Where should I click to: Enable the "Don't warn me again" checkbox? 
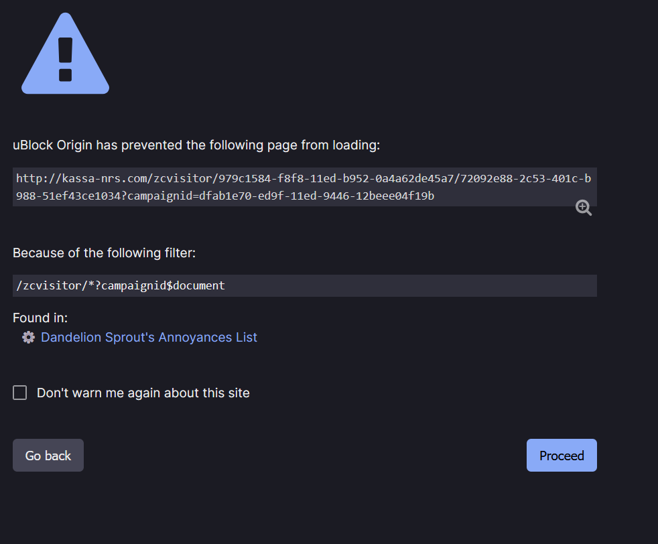point(20,393)
